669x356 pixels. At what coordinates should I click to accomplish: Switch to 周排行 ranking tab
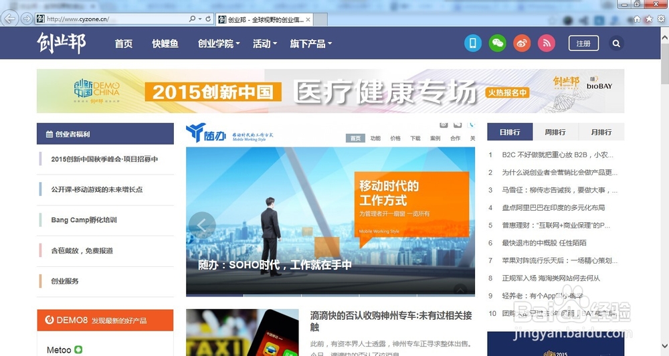pyautogui.click(x=555, y=132)
